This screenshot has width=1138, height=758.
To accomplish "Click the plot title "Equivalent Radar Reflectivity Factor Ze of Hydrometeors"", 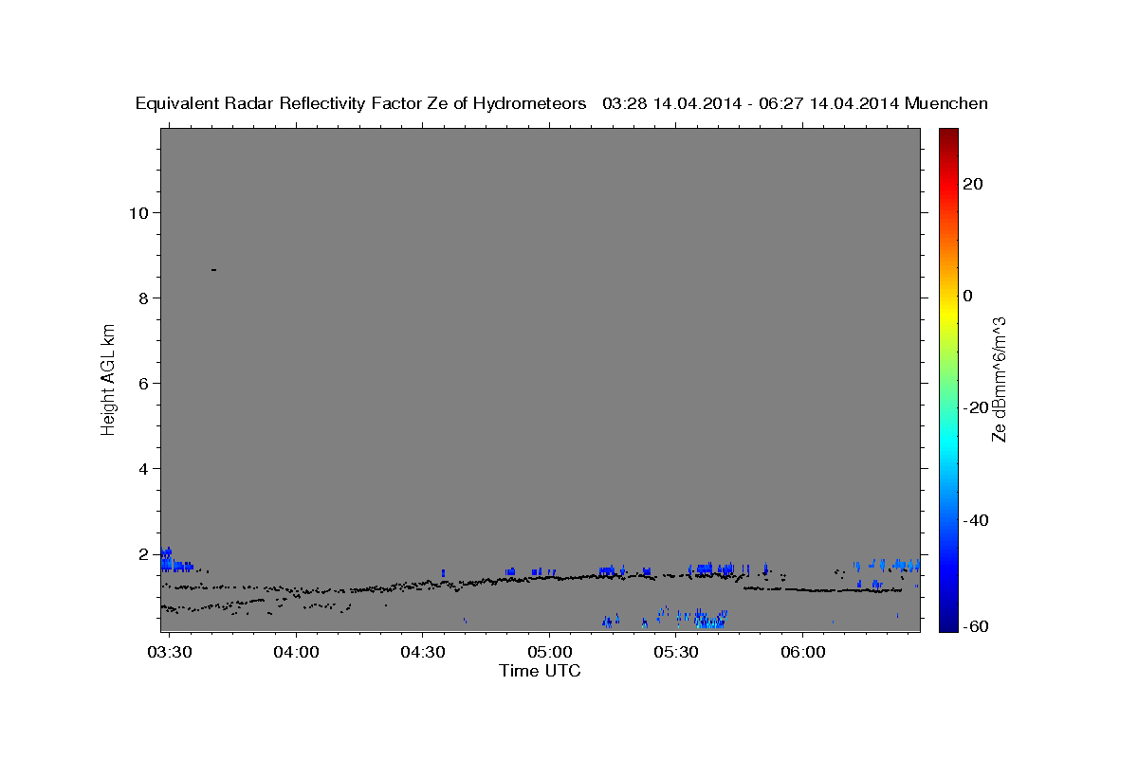I will [361, 103].
